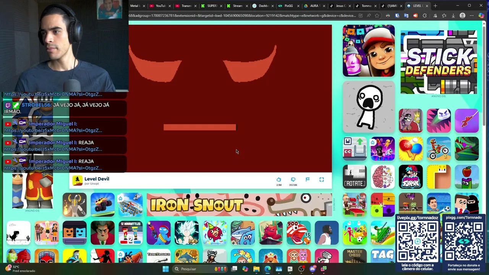Open the king and assassin game tile

pyautogui.click(x=411, y=121)
